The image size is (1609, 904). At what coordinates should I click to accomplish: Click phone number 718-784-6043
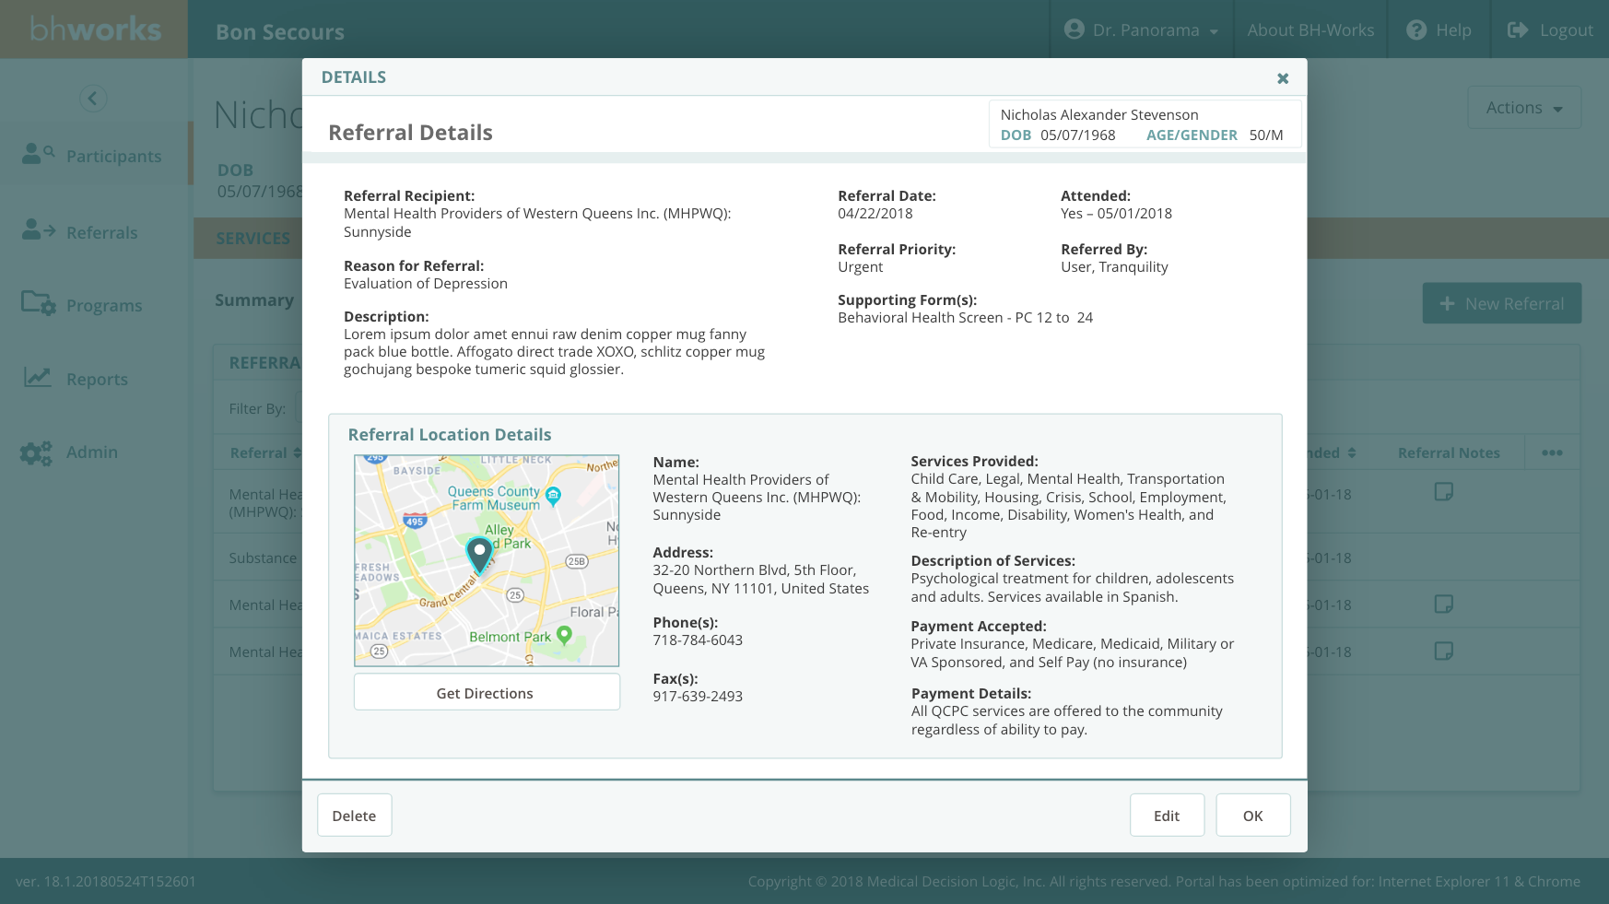(698, 640)
